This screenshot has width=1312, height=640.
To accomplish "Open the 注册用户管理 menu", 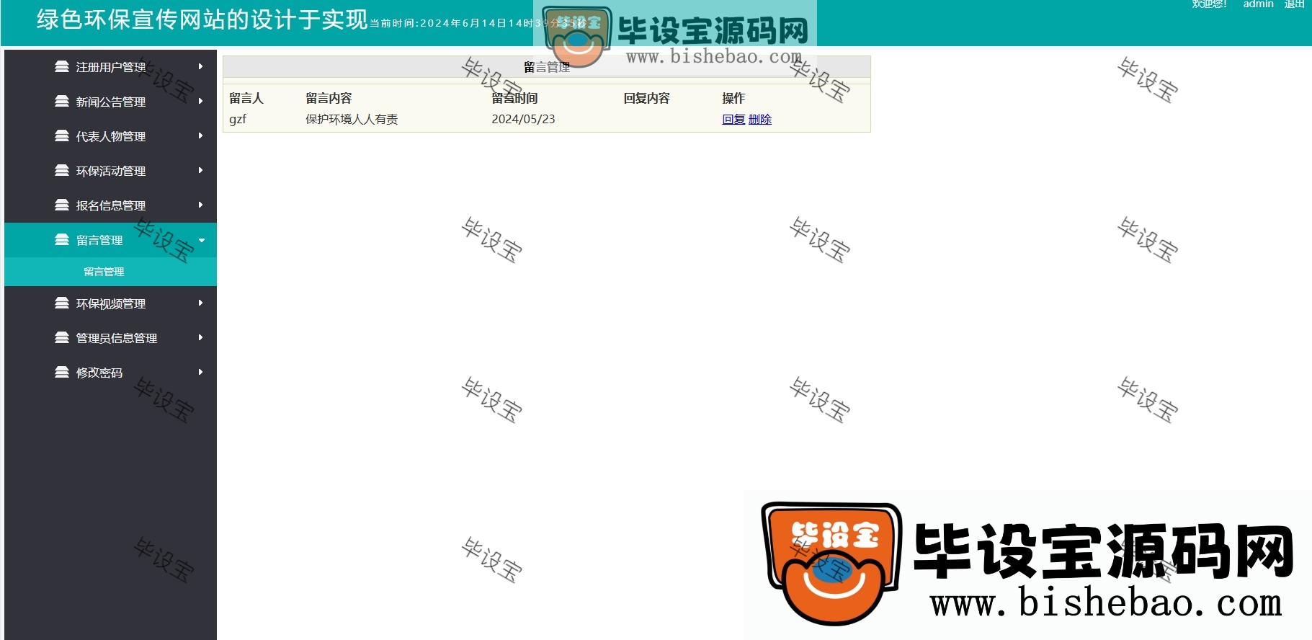I will [110, 67].
